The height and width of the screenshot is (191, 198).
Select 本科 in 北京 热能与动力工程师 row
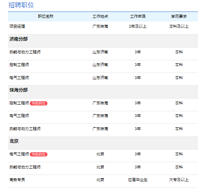[179, 167]
